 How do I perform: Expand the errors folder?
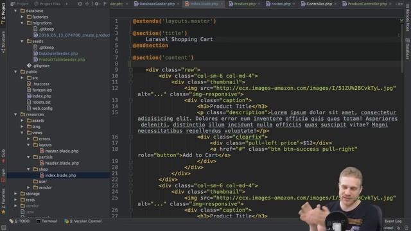[x=28, y=139]
